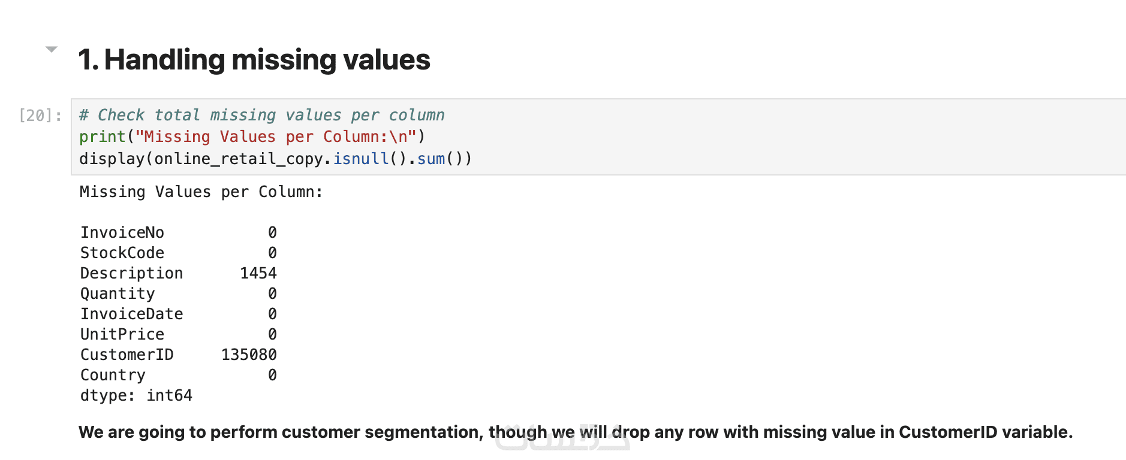This screenshot has height=460, width=1126.
Task: Click the customer segmentation markdown paragraph
Action: (575, 432)
